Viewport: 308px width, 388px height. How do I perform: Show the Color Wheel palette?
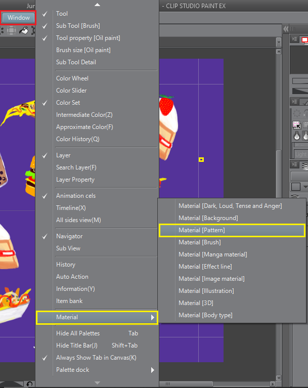[x=97, y=78]
